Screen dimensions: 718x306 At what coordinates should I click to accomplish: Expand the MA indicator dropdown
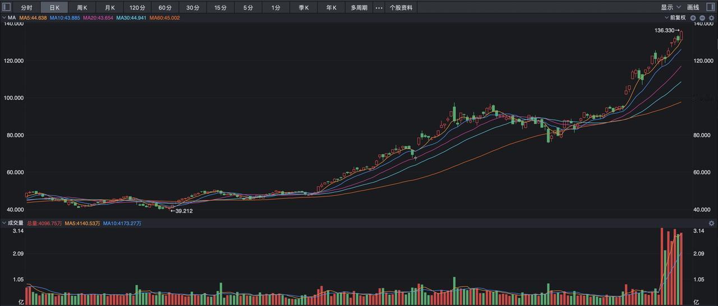click(8, 18)
